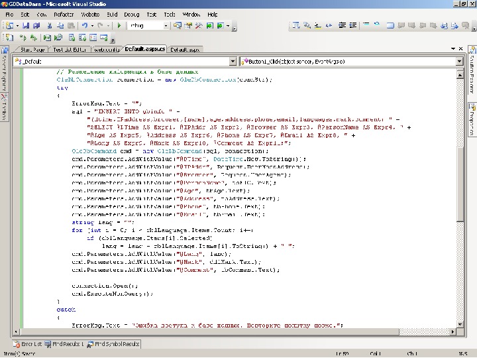Viewport: 477px width, 358px height.
Task: Open the Debug solution configuration dropdown
Action: pos(166,26)
